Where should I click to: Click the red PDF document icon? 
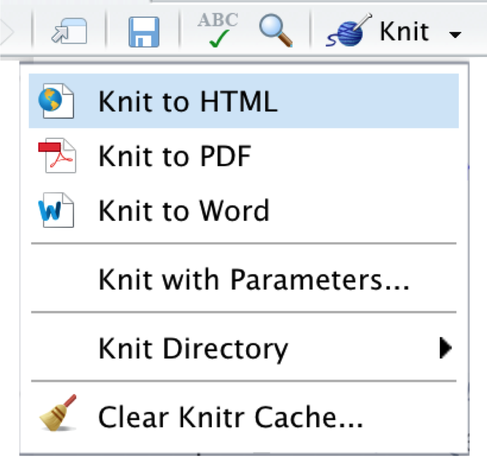click(56, 157)
